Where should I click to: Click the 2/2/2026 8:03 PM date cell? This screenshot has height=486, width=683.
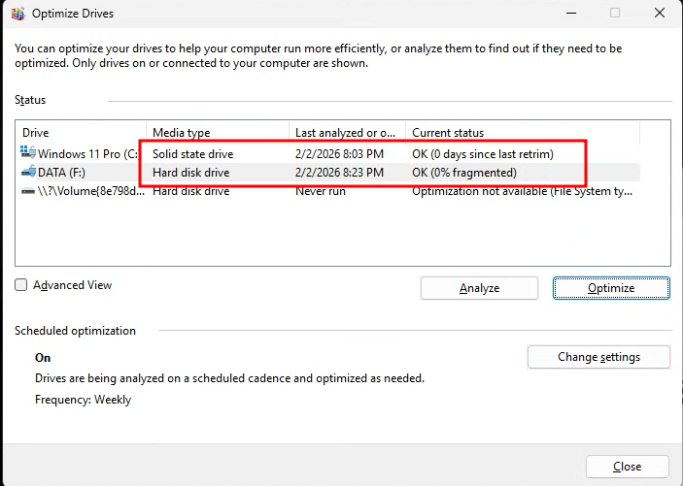[x=339, y=153]
